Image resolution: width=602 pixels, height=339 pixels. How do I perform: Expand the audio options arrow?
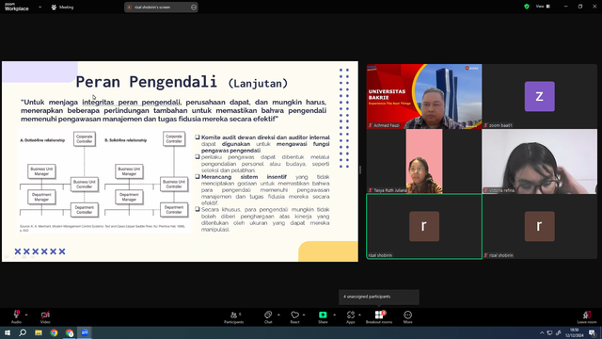(x=26, y=315)
